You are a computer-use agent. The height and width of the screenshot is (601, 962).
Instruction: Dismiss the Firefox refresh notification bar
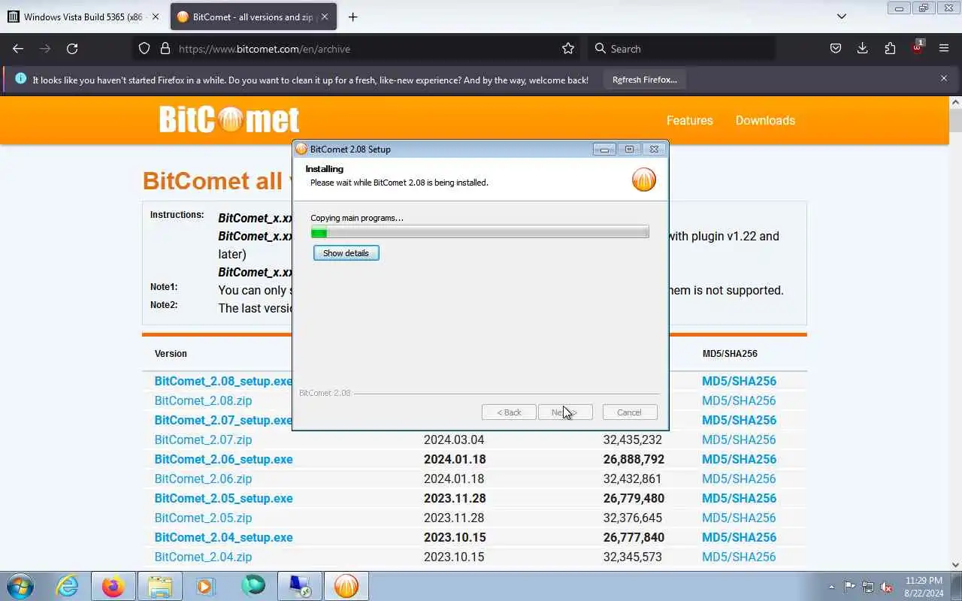[x=944, y=78]
